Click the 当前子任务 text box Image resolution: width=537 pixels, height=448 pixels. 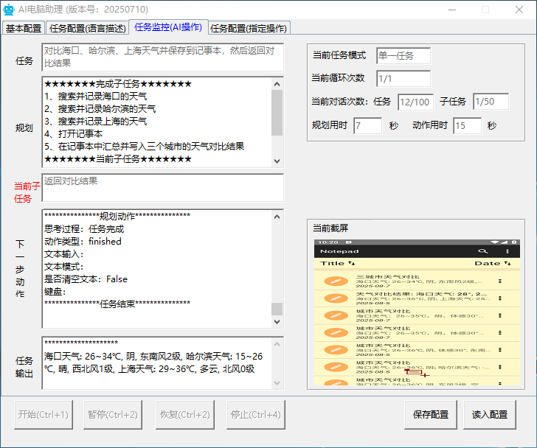click(x=162, y=187)
